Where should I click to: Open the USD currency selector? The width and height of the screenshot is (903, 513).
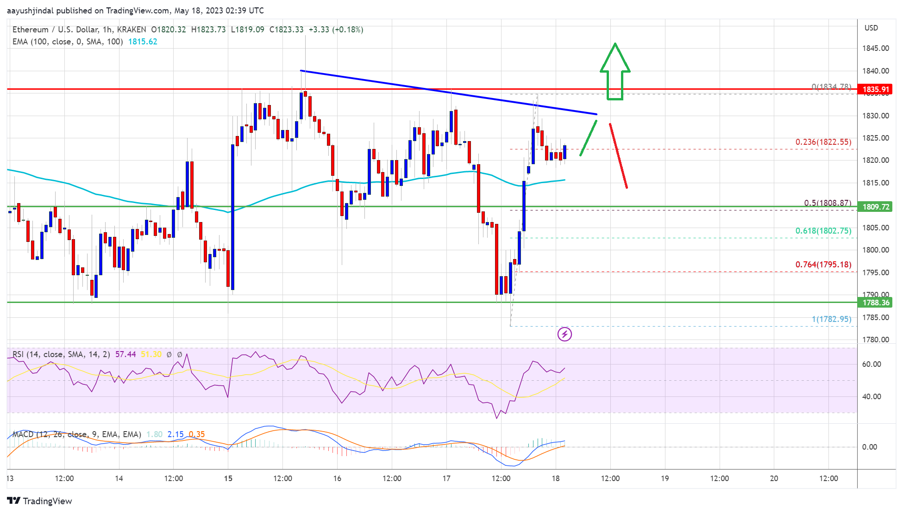(x=871, y=28)
